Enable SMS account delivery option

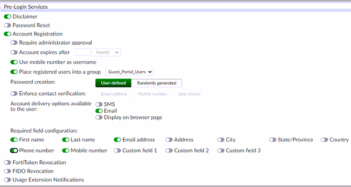pos(99,104)
